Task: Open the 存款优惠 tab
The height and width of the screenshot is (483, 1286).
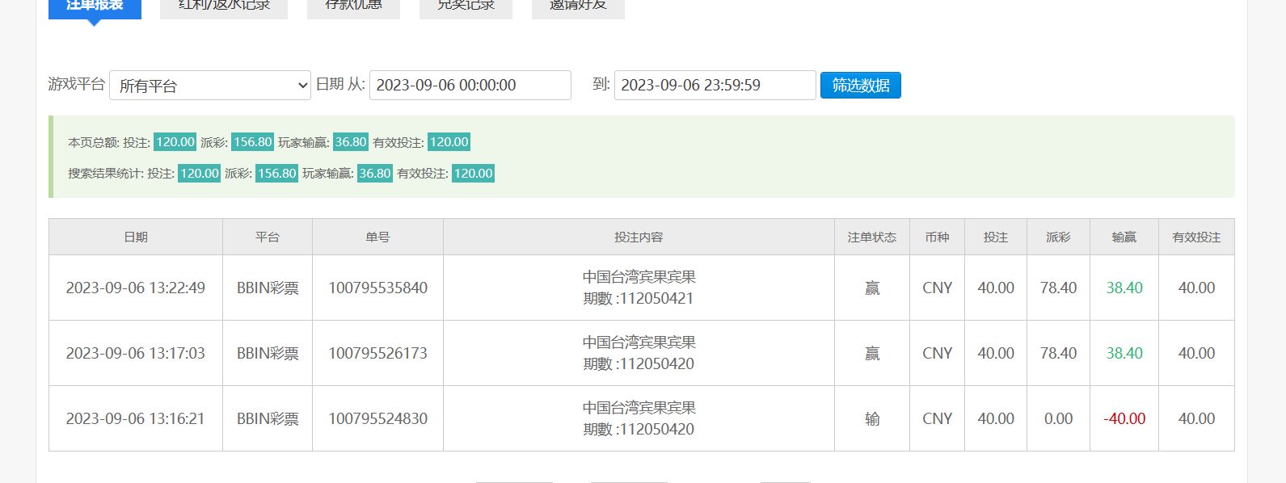Action: pyautogui.click(x=353, y=6)
